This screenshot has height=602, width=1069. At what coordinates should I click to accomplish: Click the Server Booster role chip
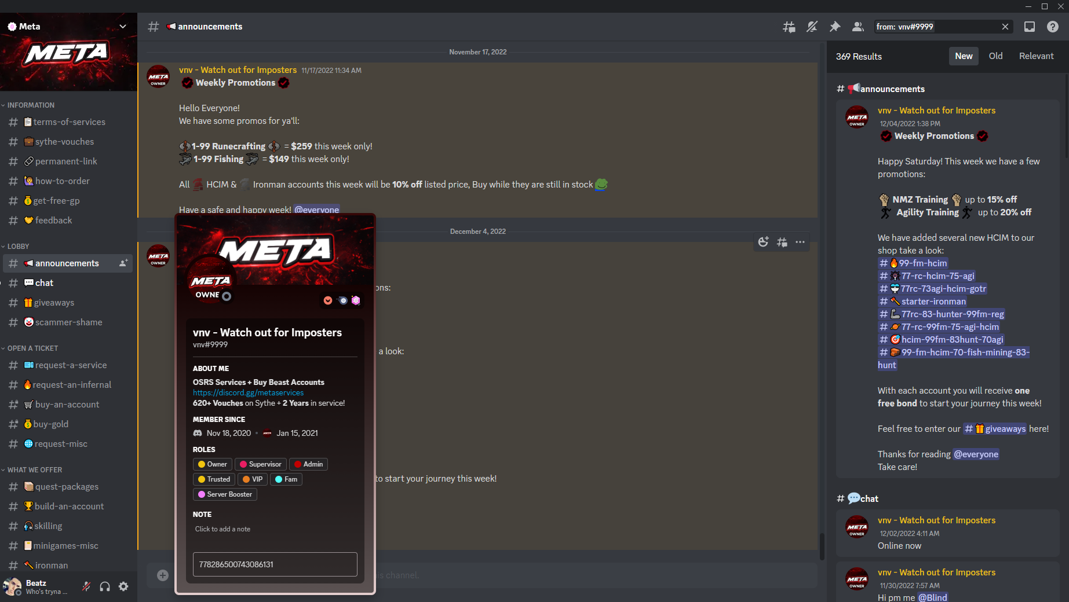[x=225, y=494]
